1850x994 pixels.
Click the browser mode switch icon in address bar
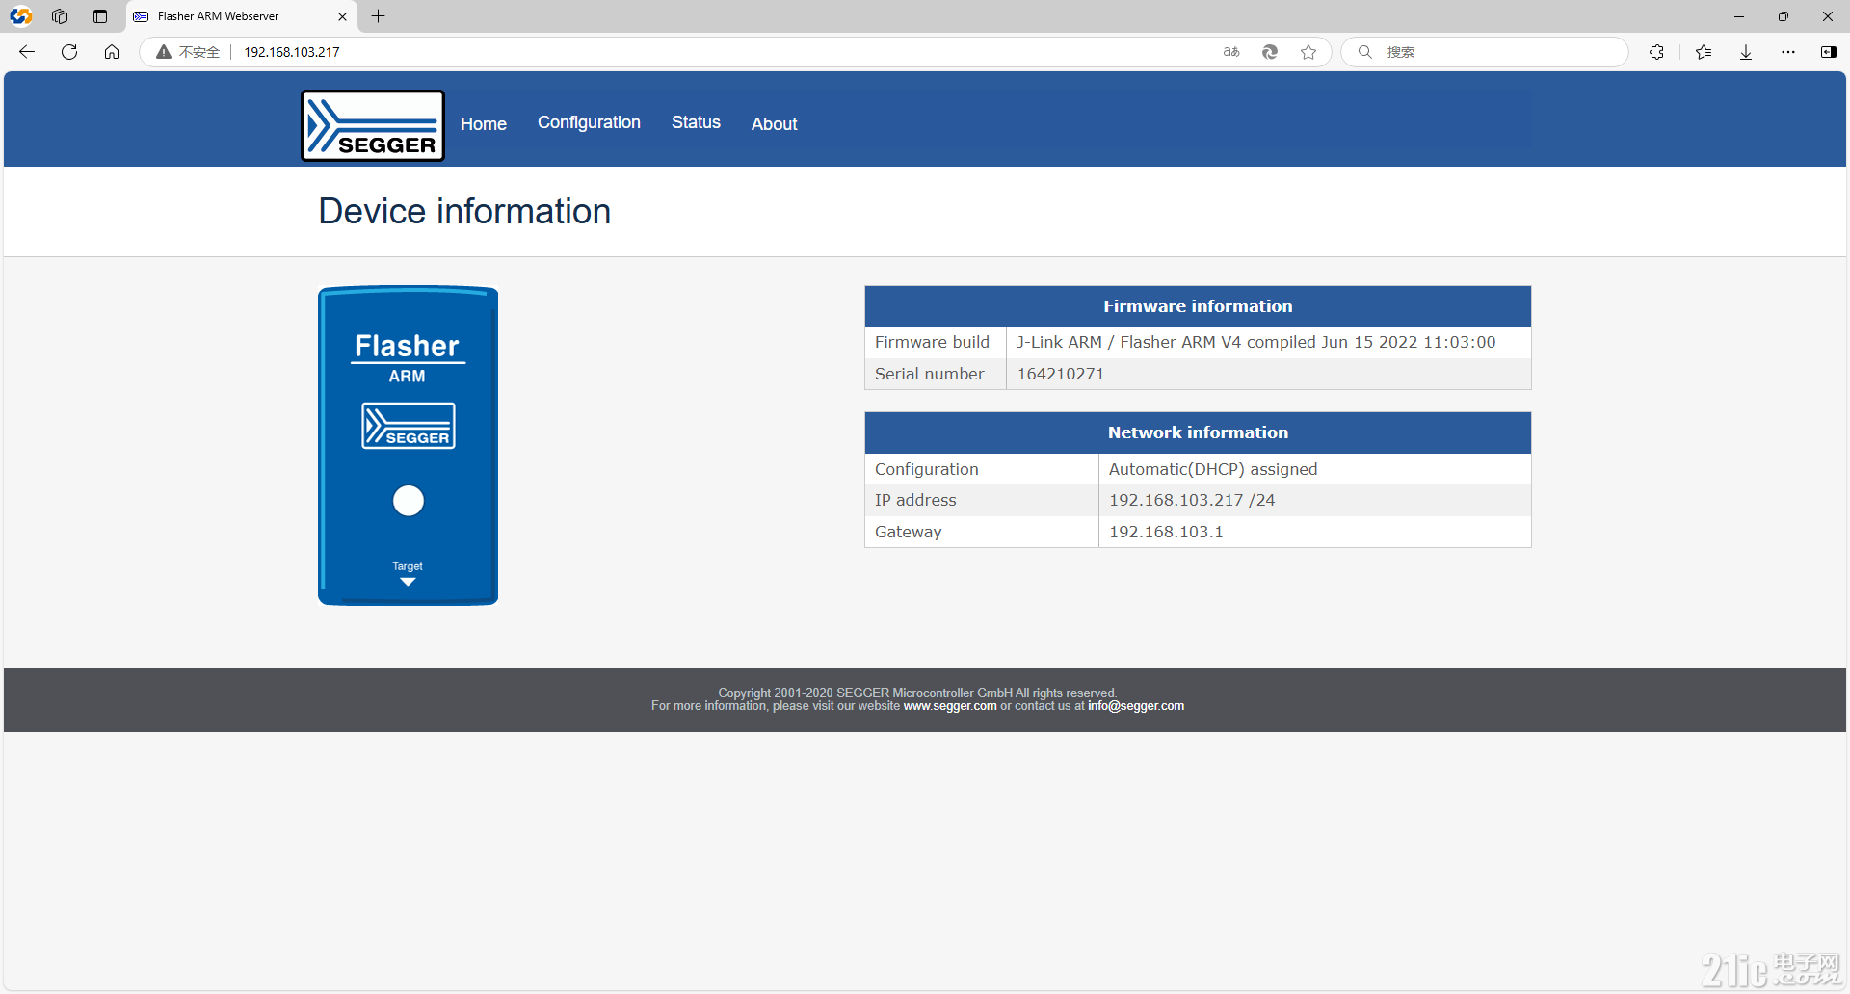(x=1270, y=52)
